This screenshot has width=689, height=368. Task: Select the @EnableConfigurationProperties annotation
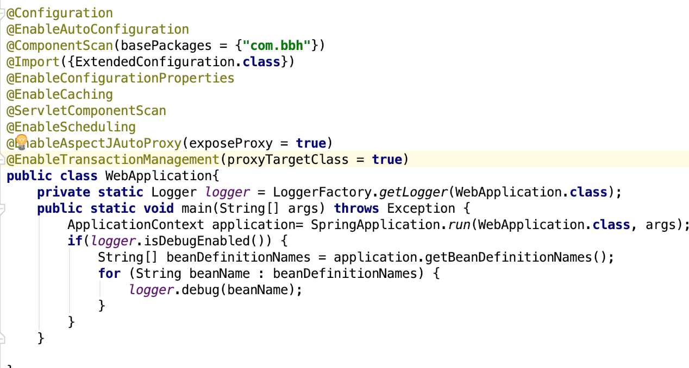coord(120,78)
